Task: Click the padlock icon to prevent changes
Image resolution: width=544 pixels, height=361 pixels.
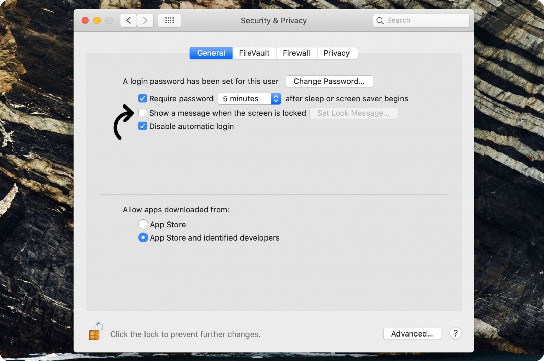Action: 96,331
